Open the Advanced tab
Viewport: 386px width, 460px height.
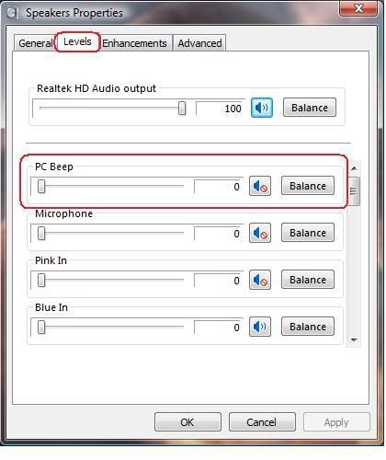(x=199, y=43)
